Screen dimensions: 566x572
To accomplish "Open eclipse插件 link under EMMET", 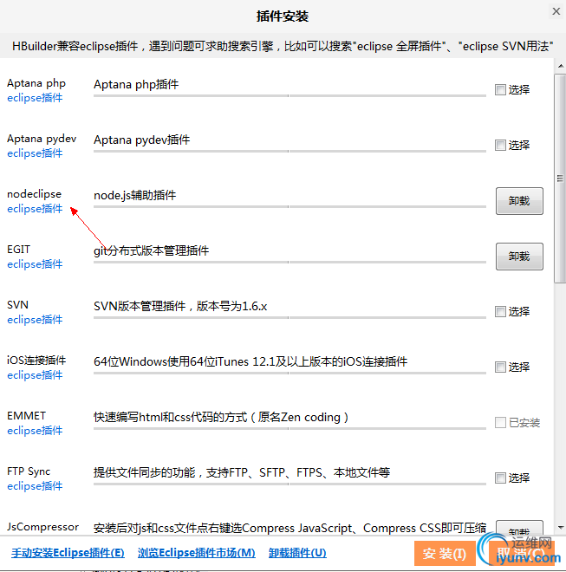I will [x=35, y=431].
